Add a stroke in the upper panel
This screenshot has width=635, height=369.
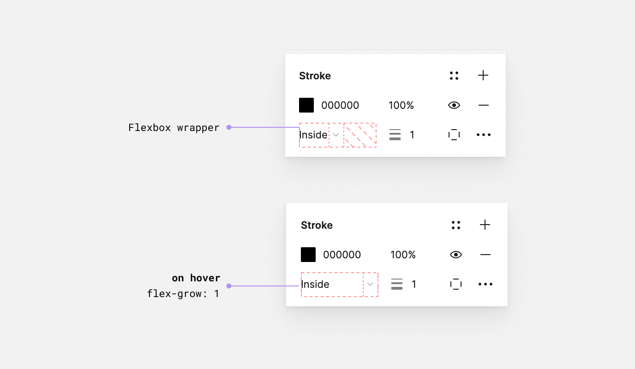click(483, 76)
